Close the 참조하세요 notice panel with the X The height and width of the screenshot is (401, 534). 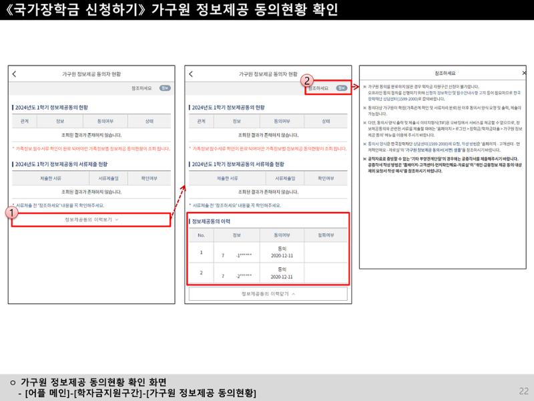524,73
